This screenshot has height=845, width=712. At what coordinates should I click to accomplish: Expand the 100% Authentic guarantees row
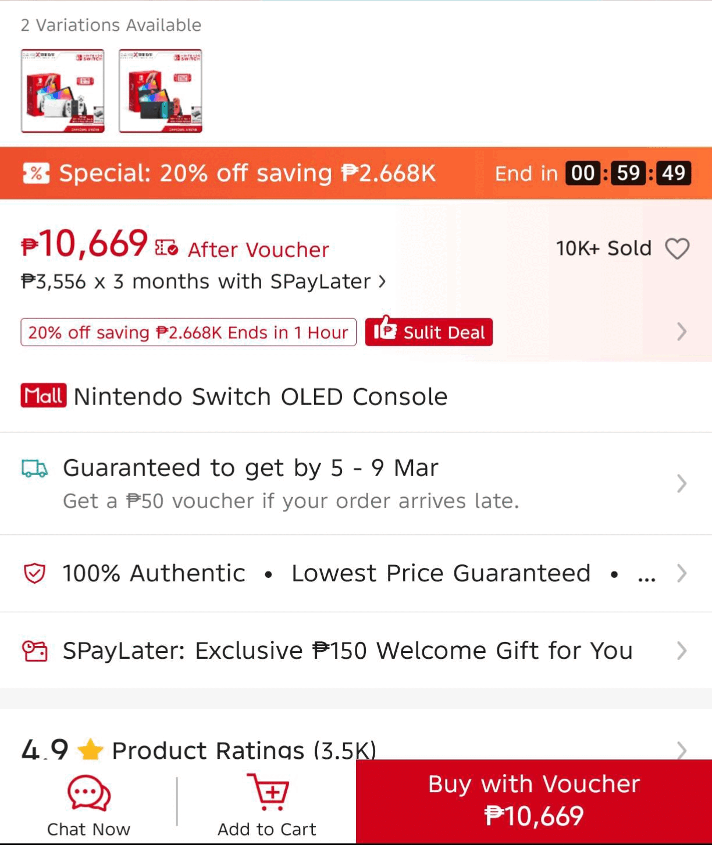(x=682, y=573)
